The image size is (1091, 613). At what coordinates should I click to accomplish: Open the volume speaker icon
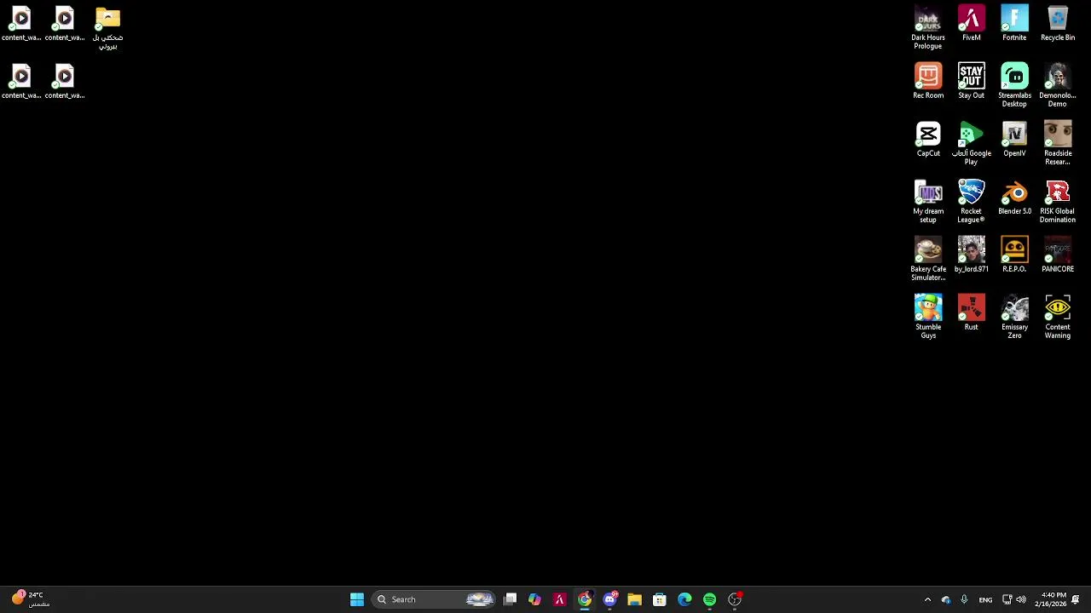[1021, 599]
